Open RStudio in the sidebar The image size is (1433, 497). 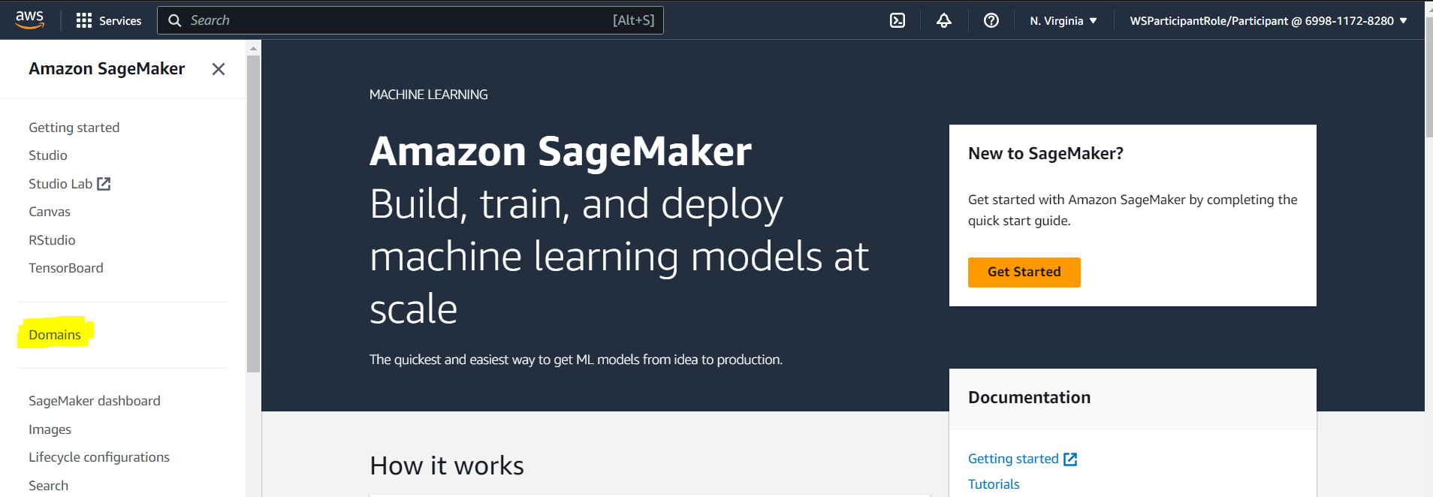[52, 240]
